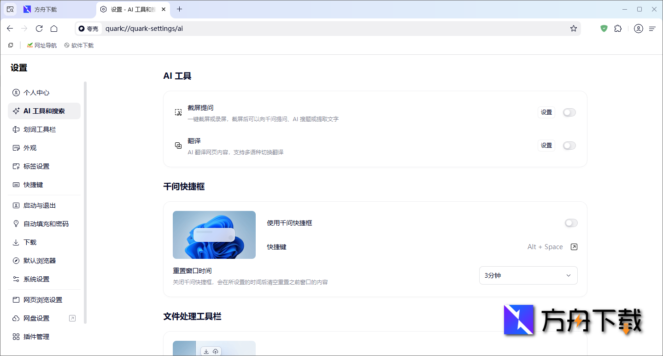Open the 重置窗口时间 3分钟 dropdown
The image size is (663, 356).
coord(528,275)
